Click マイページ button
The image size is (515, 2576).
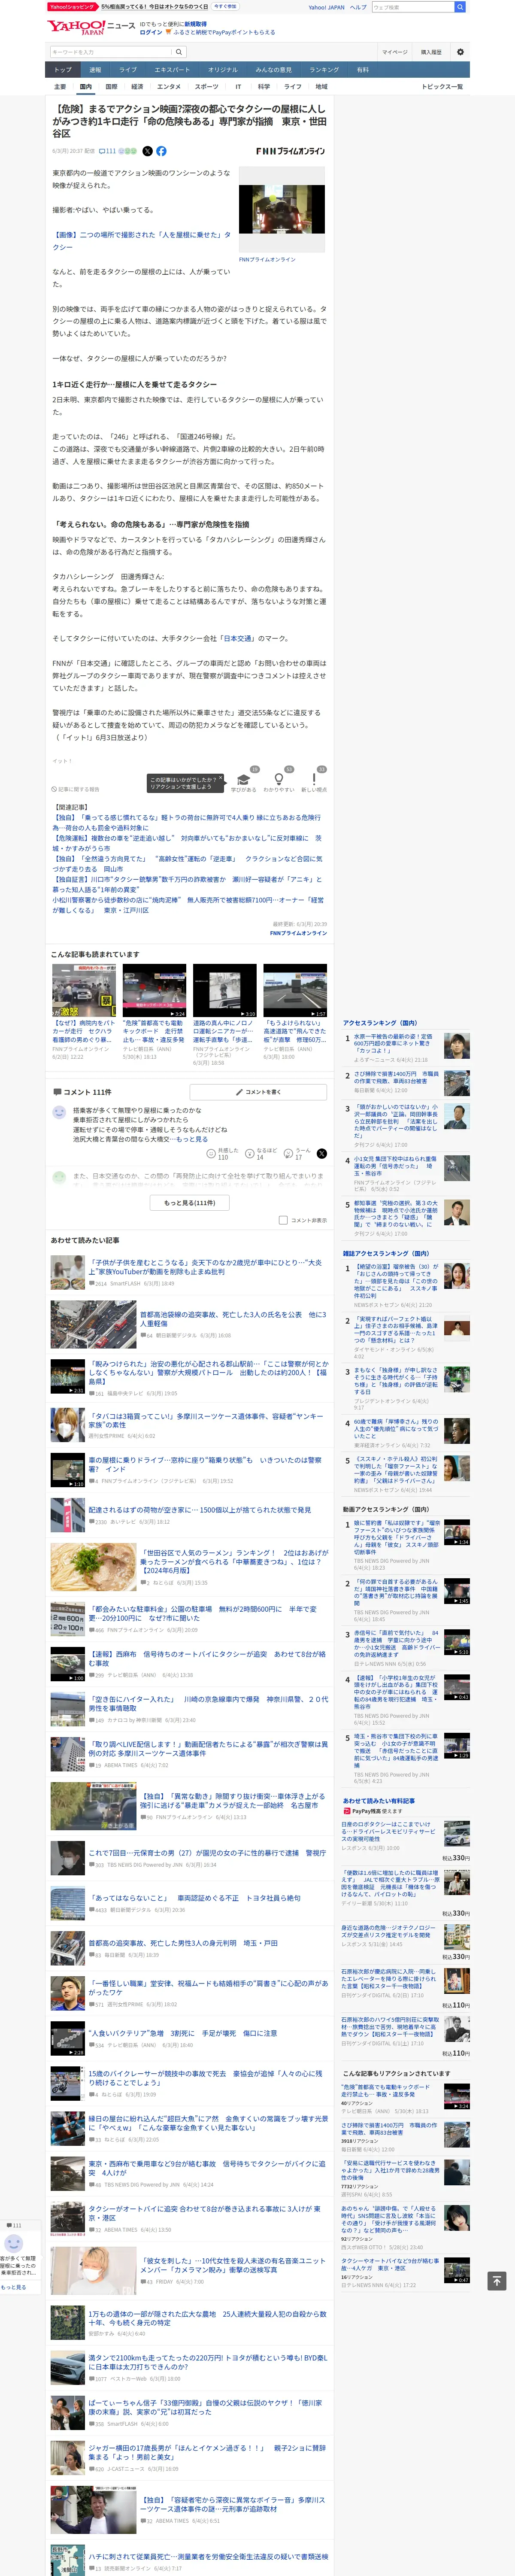point(394,52)
